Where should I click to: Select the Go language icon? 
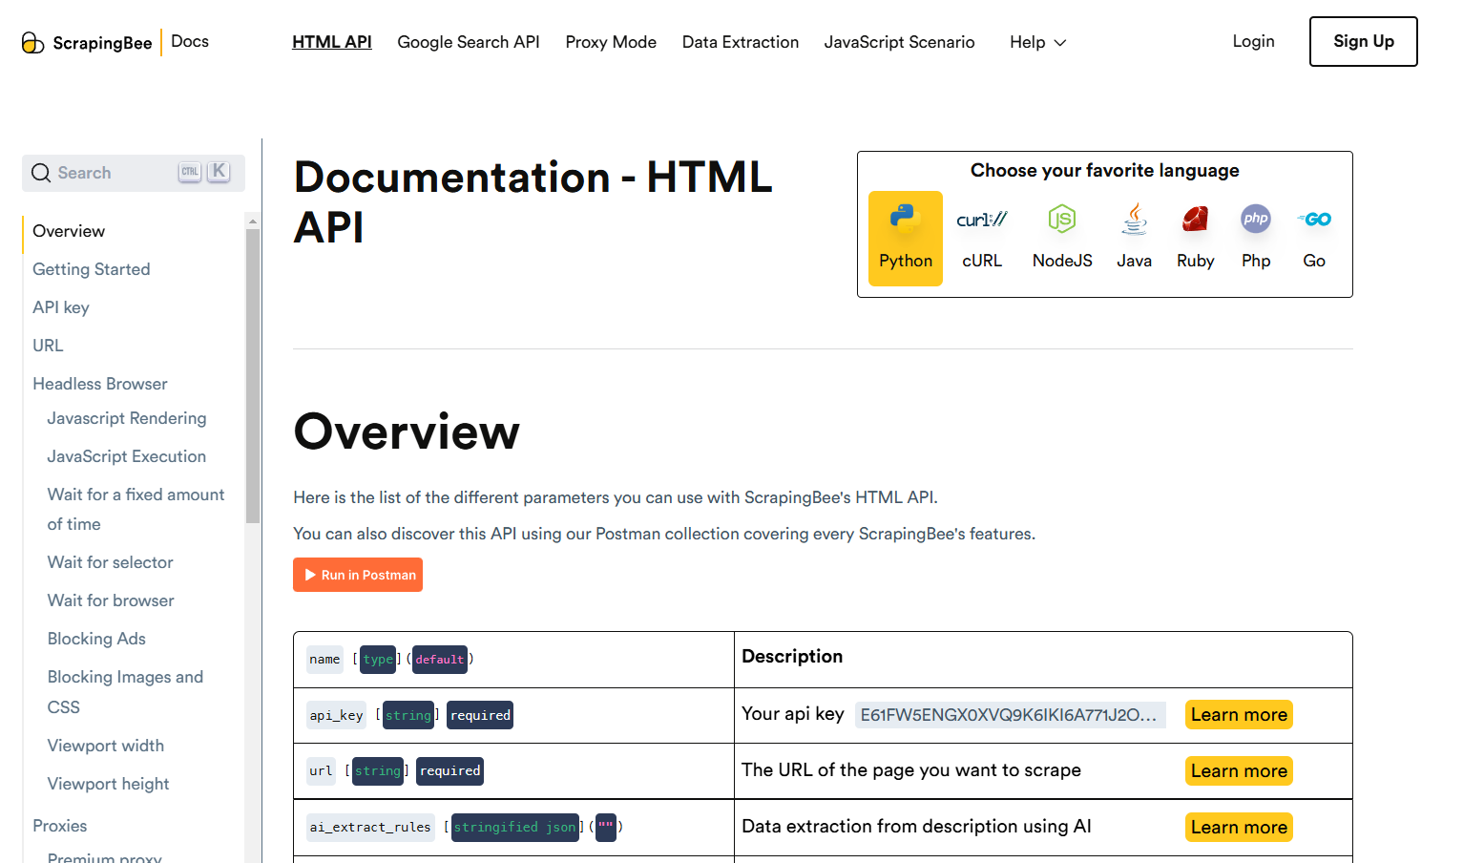(x=1314, y=220)
